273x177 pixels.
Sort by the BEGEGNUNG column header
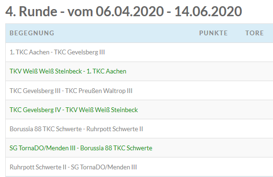32,33
